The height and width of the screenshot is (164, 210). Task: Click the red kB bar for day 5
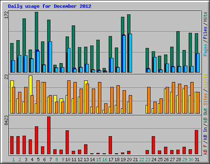[37, 140]
